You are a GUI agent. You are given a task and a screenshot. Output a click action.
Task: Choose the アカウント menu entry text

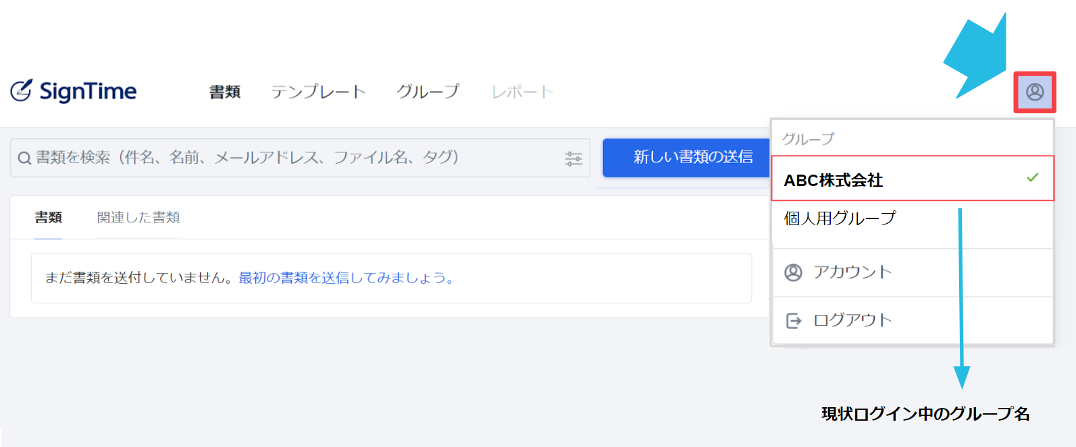(852, 272)
